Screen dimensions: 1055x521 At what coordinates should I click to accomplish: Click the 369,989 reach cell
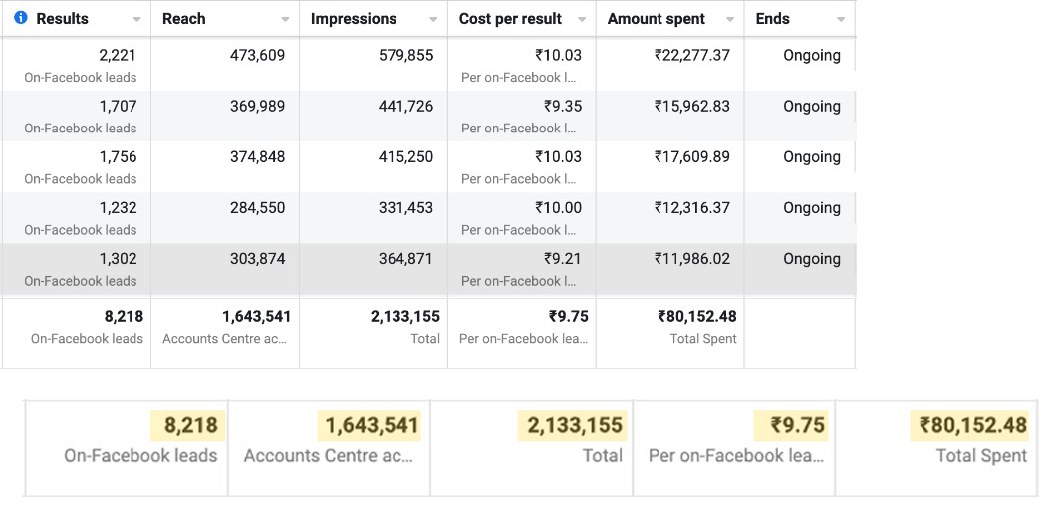point(257,107)
